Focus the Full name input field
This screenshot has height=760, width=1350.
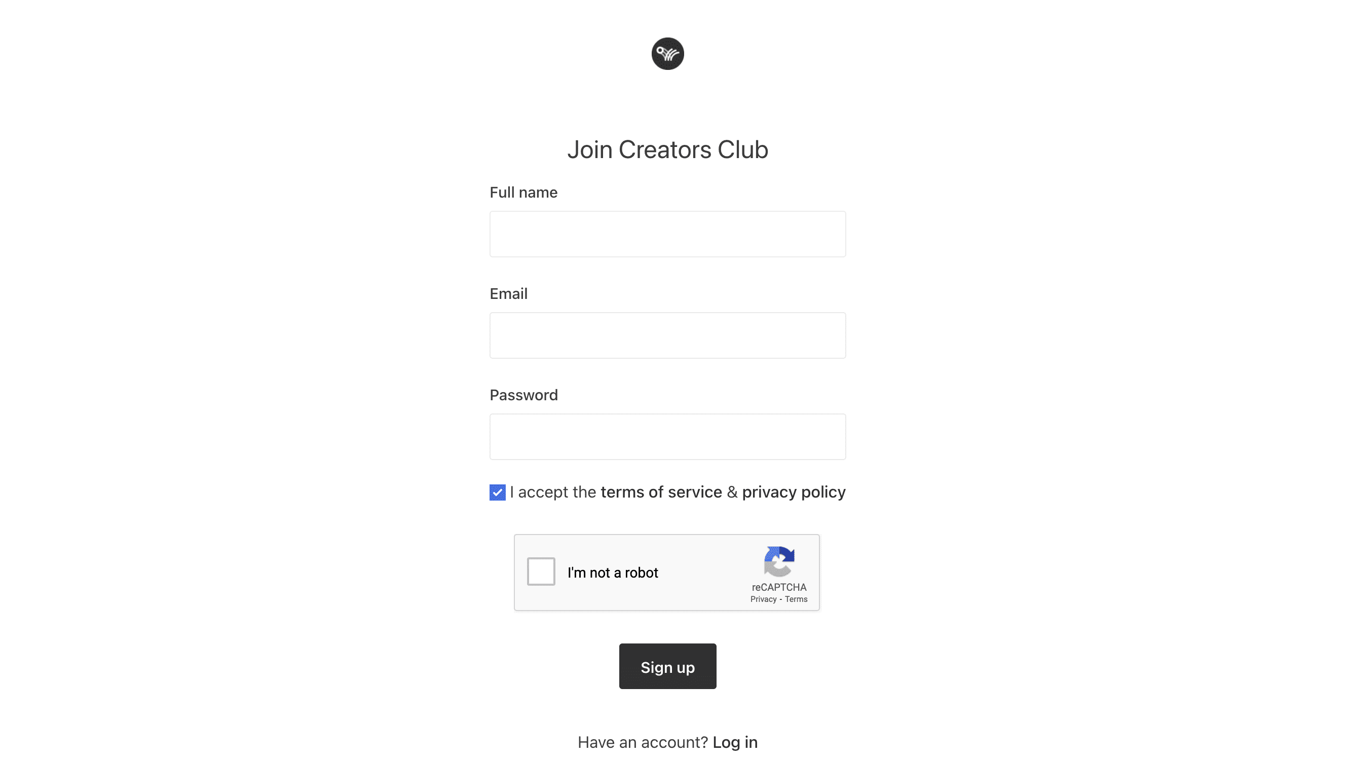[x=667, y=234]
